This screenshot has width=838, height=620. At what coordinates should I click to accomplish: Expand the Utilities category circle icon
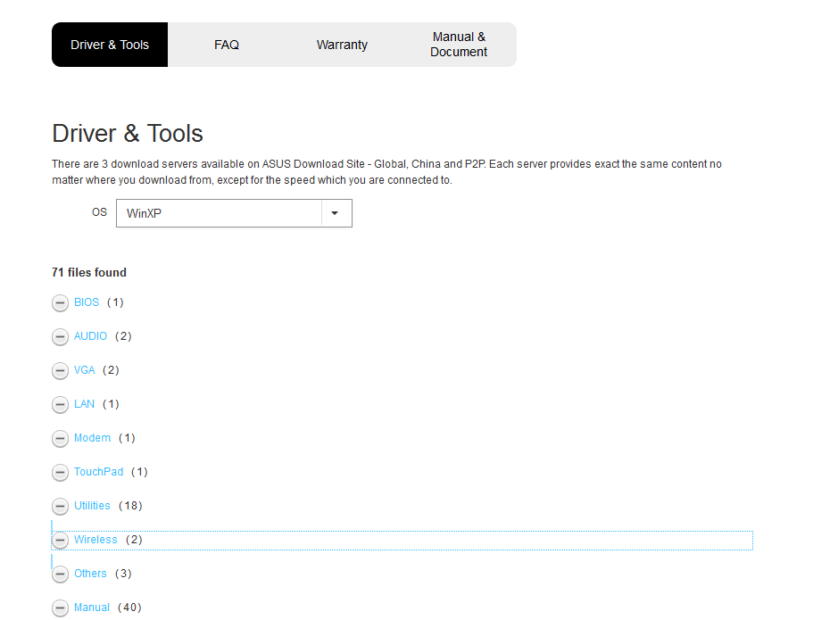coord(61,506)
